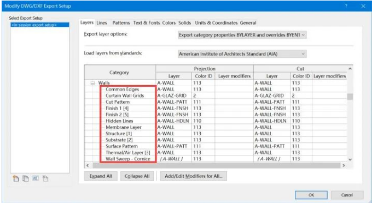Click Cut layer A-WALL-HDLN cell

(x=272, y=121)
